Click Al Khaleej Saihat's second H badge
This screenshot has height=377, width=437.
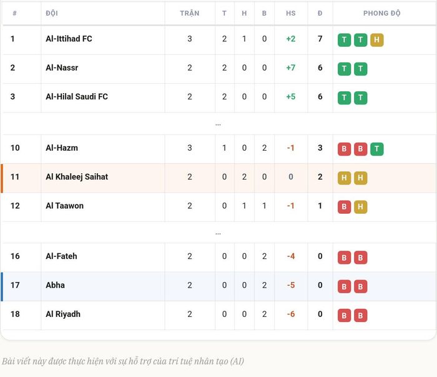click(x=360, y=178)
